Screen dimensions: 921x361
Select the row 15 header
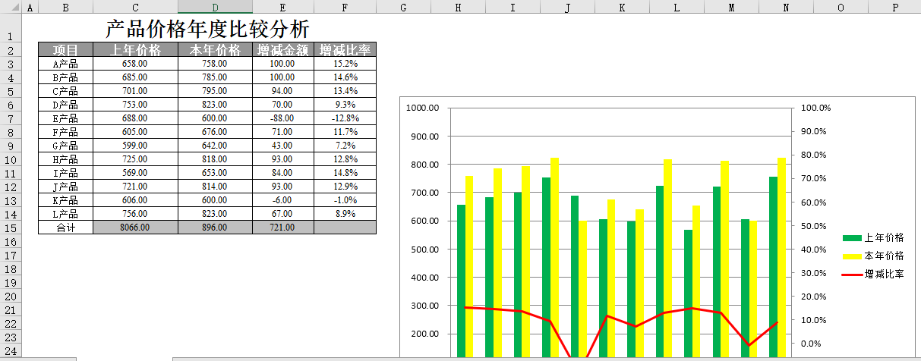[11, 228]
